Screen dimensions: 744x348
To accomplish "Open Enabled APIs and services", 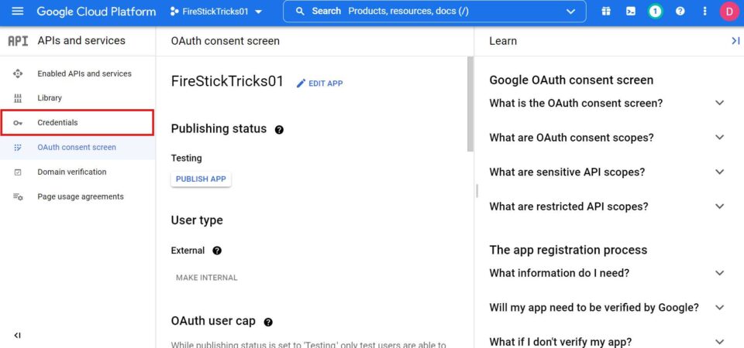I will click(77, 73).
